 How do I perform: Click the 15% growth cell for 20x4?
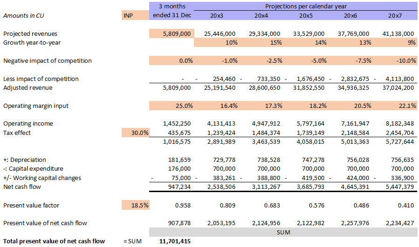click(x=261, y=43)
